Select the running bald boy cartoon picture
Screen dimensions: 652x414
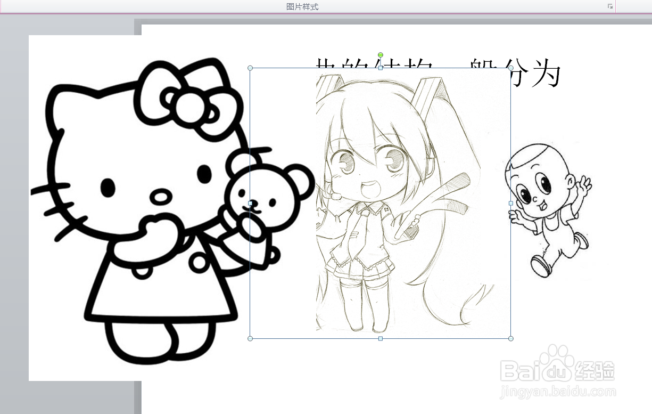549,210
